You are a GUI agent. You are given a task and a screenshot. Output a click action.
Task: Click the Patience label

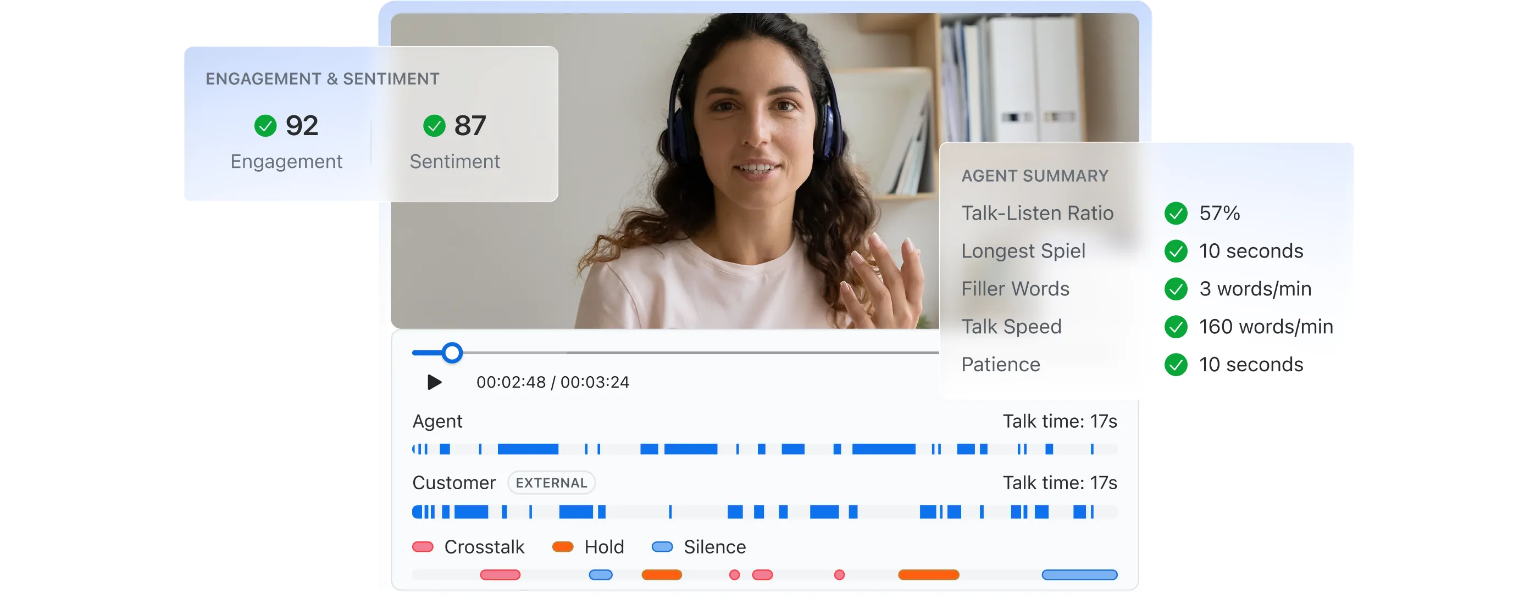[1001, 365]
